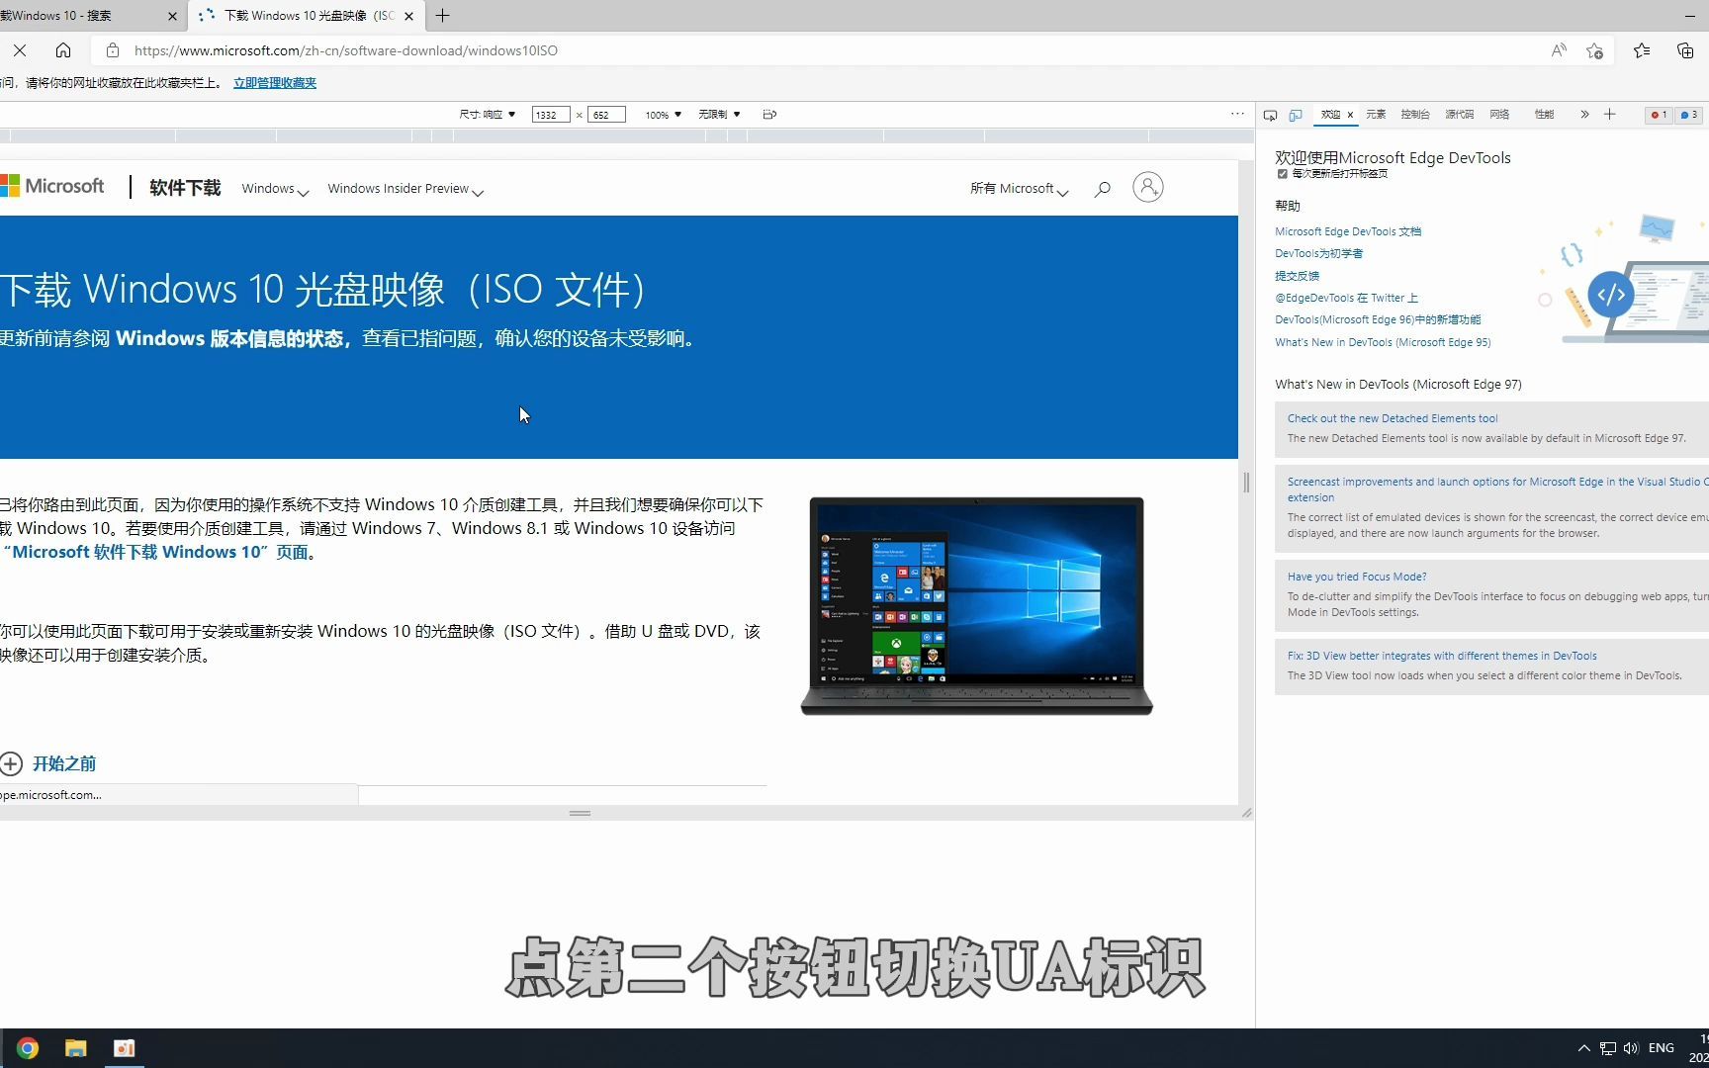Screen dimensions: 1709x1068
Task: Open the issues badge showing 3
Action: click(1689, 115)
